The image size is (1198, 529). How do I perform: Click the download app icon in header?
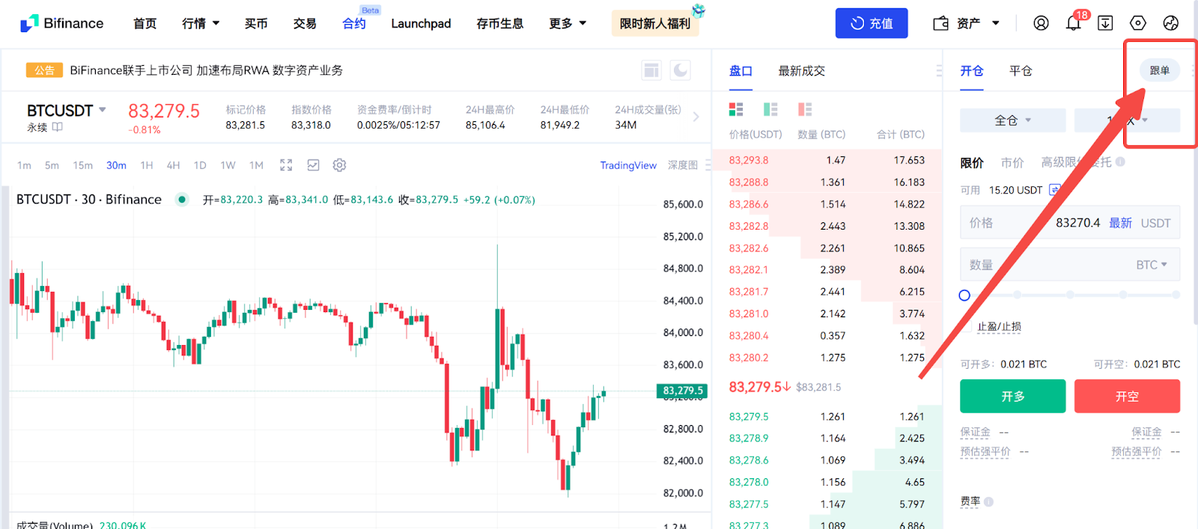click(1105, 23)
